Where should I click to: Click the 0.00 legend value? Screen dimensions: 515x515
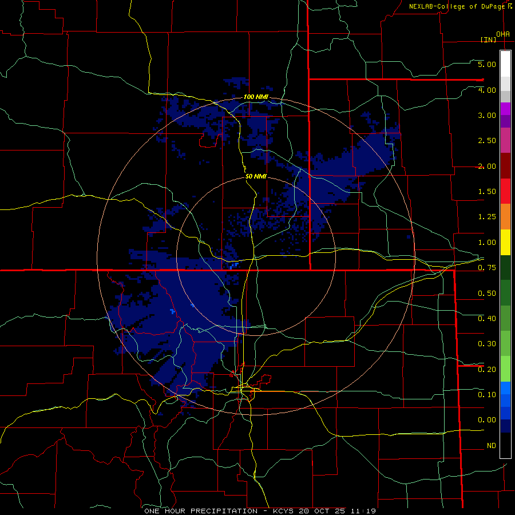[487, 420]
